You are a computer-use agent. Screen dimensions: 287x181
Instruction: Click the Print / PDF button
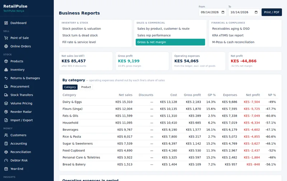click(272, 12)
